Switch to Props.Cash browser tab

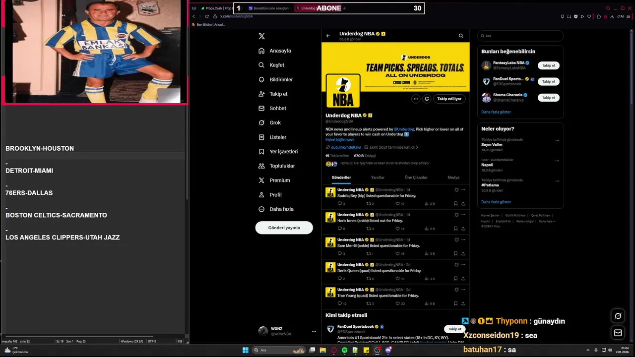tap(216, 8)
